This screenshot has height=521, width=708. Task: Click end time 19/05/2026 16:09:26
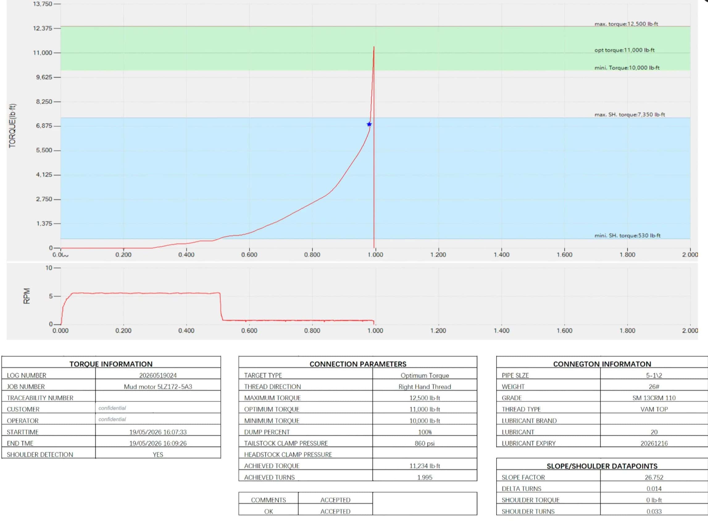pyautogui.click(x=158, y=444)
